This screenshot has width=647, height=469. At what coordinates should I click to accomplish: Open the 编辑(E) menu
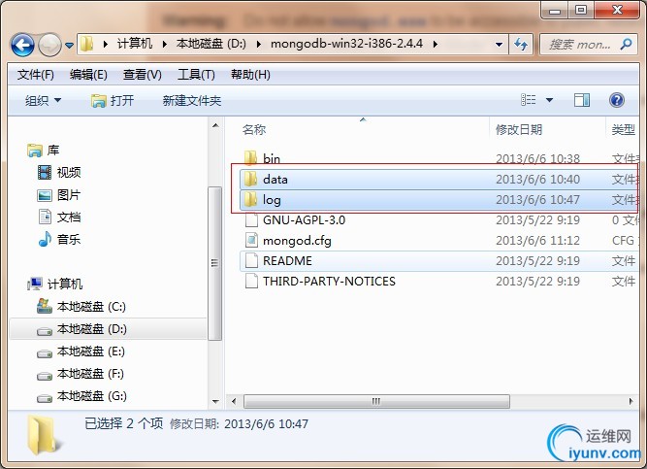pos(88,75)
